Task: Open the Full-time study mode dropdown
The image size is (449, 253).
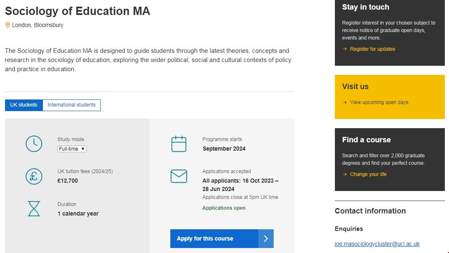Action: 72,149
